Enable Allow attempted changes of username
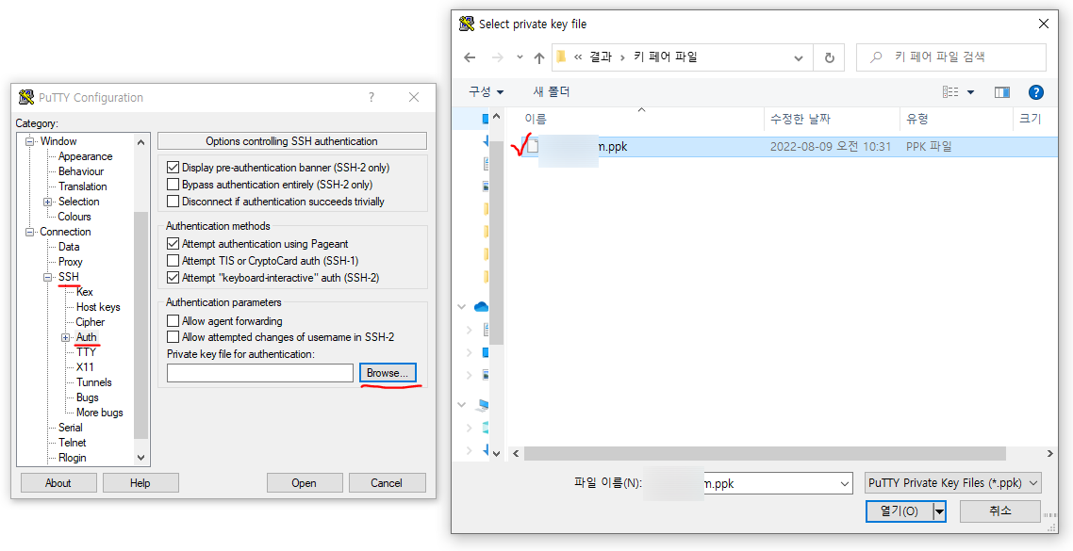The height and width of the screenshot is (551, 1073). [173, 337]
